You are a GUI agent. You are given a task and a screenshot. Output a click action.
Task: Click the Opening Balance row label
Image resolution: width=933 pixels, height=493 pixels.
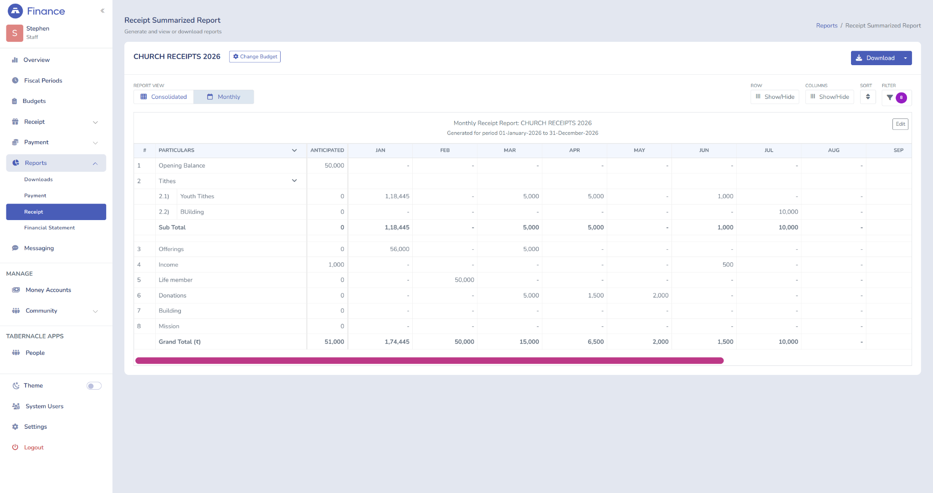[182, 165]
